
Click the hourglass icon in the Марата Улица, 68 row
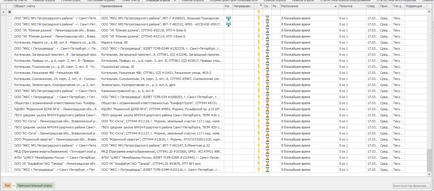(x=267, y=42)
